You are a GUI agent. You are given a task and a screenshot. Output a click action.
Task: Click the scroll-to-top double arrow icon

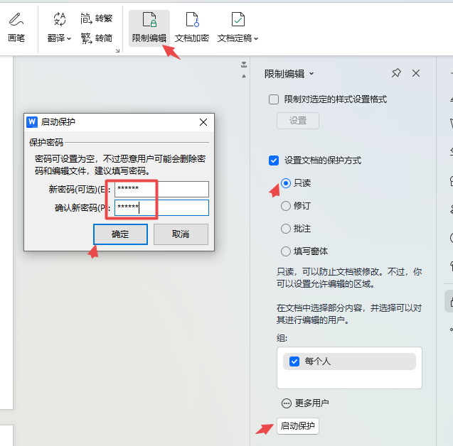click(x=244, y=65)
